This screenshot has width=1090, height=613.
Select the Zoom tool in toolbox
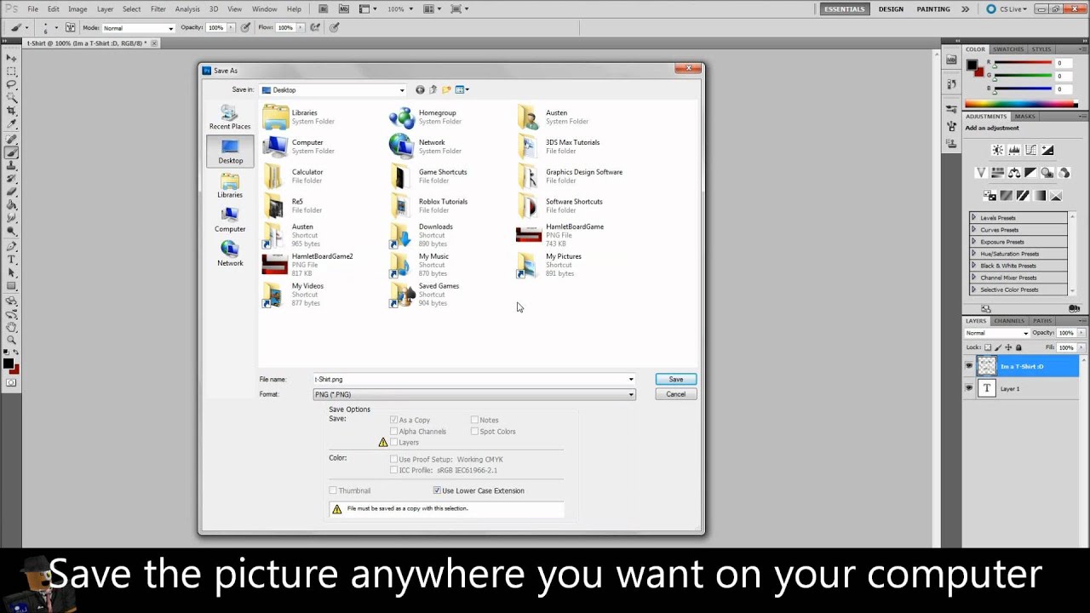(12, 340)
